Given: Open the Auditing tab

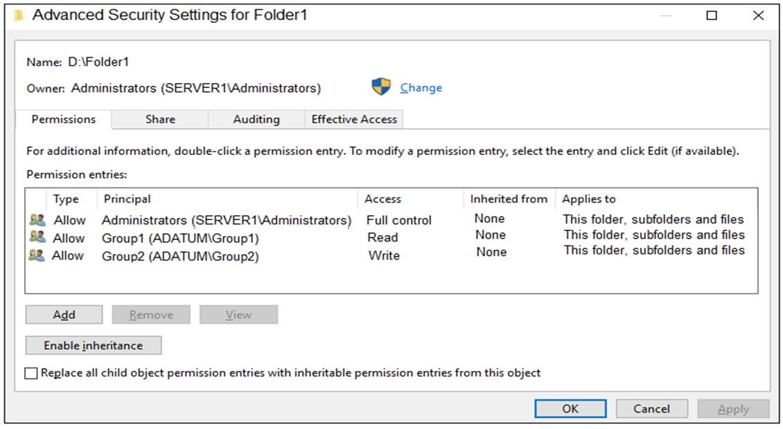Looking at the screenshot, I should [256, 119].
